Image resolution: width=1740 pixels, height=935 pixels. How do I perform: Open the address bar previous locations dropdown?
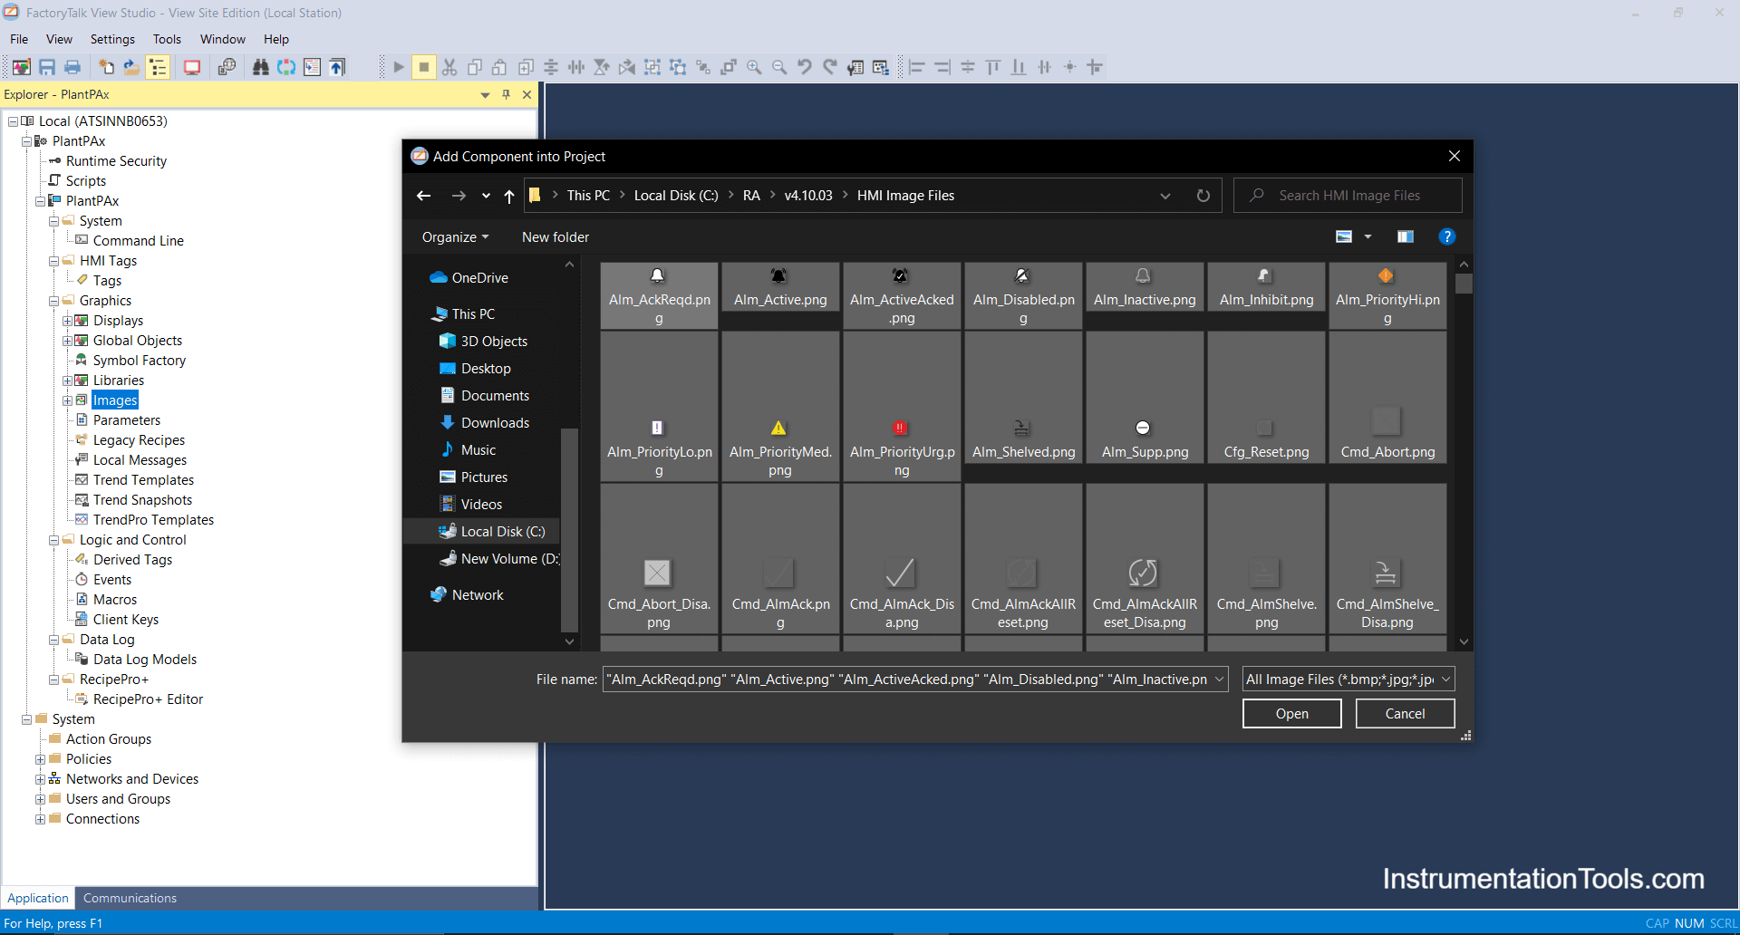pyautogui.click(x=1165, y=196)
